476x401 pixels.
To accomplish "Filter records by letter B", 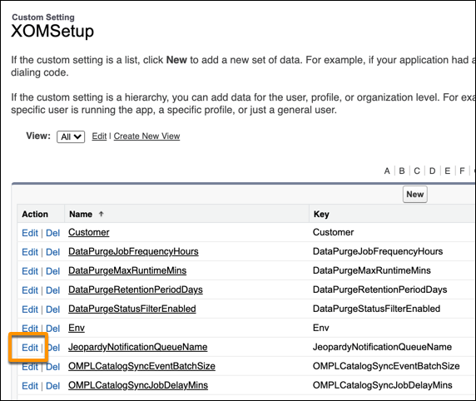I will (402, 171).
